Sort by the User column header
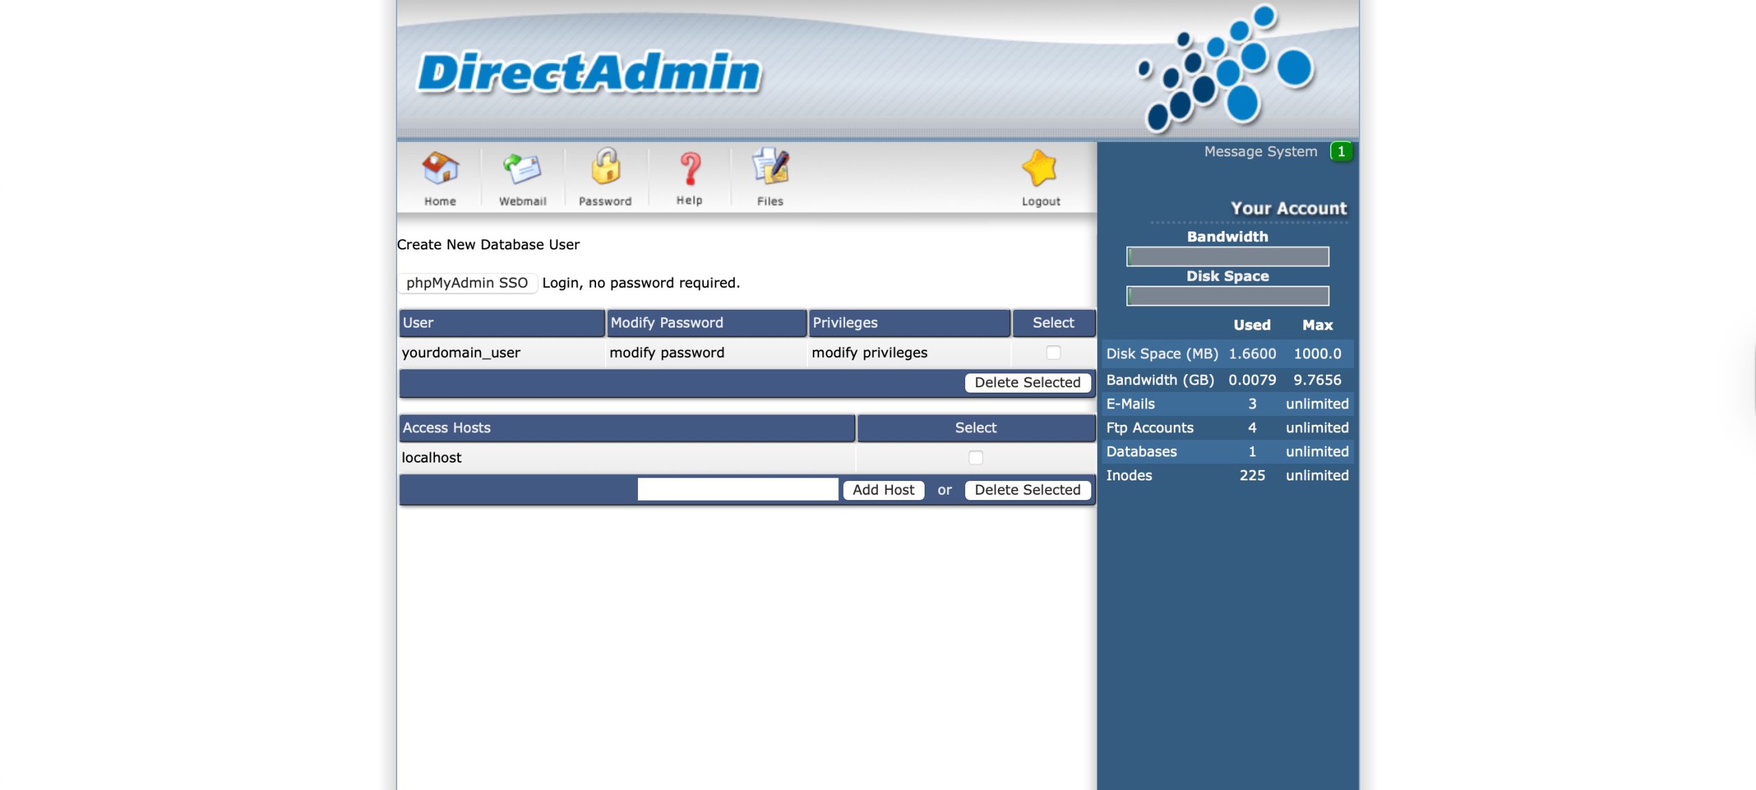 click(x=501, y=323)
